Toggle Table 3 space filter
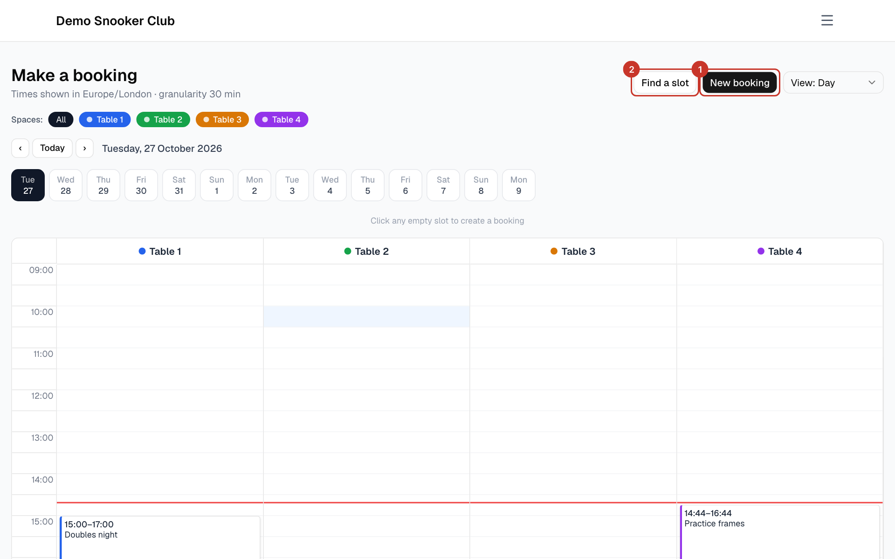This screenshot has height=559, width=895. pos(222,120)
